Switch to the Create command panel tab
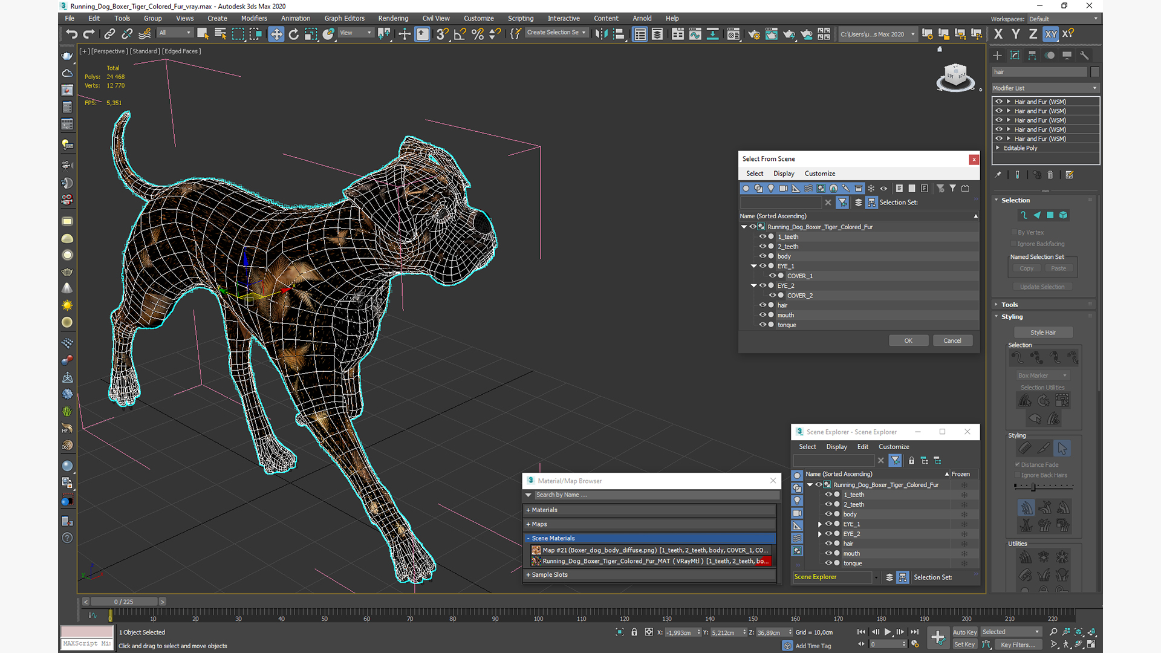Viewport: 1161px width, 653px height. [998, 55]
